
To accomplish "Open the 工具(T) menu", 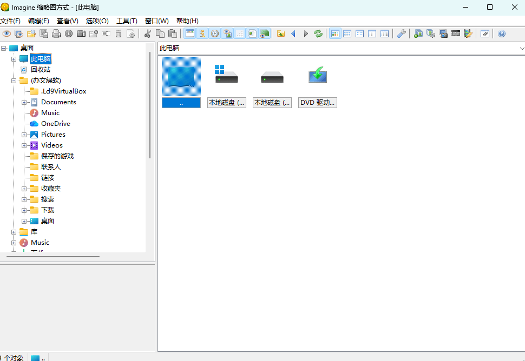I will (127, 21).
